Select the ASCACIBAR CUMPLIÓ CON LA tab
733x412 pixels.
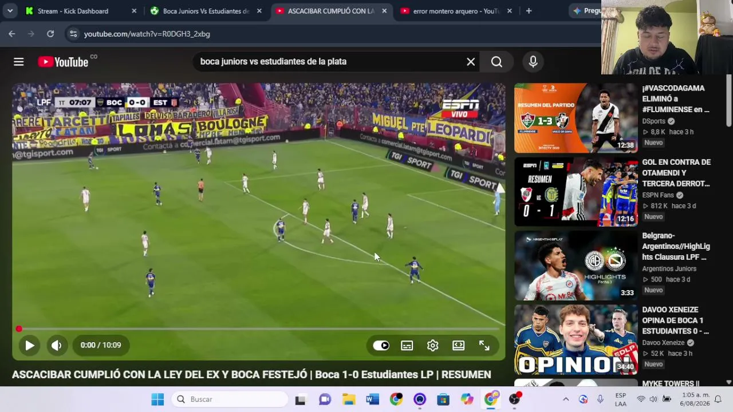(x=332, y=11)
